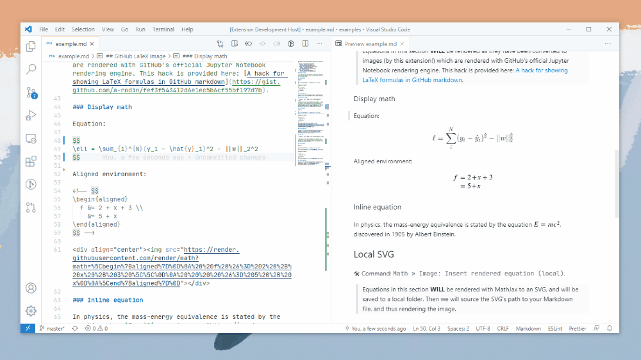This screenshot has width=641, height=360.
Task: Open the Selection menu
Action: coord(83,29)
